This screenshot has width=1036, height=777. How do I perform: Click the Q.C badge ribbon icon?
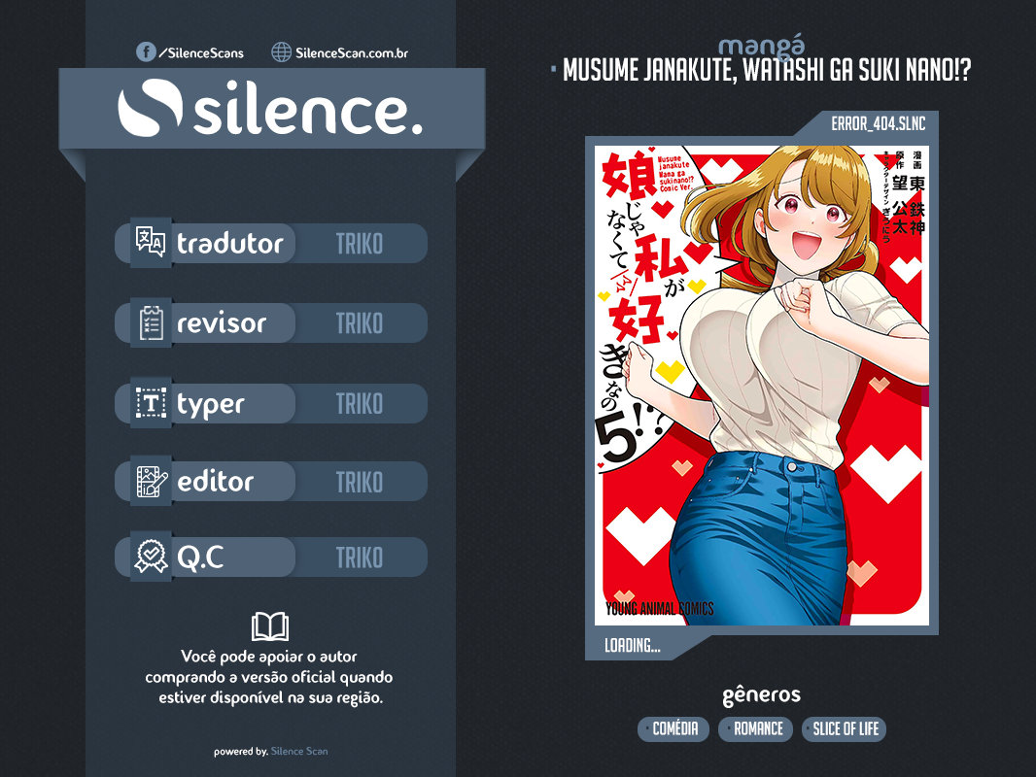tap(151, 557)
